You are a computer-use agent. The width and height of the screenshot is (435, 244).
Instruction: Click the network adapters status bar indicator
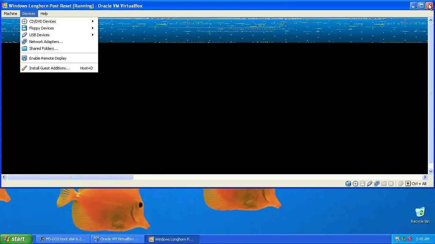click(x=377, y=184)
